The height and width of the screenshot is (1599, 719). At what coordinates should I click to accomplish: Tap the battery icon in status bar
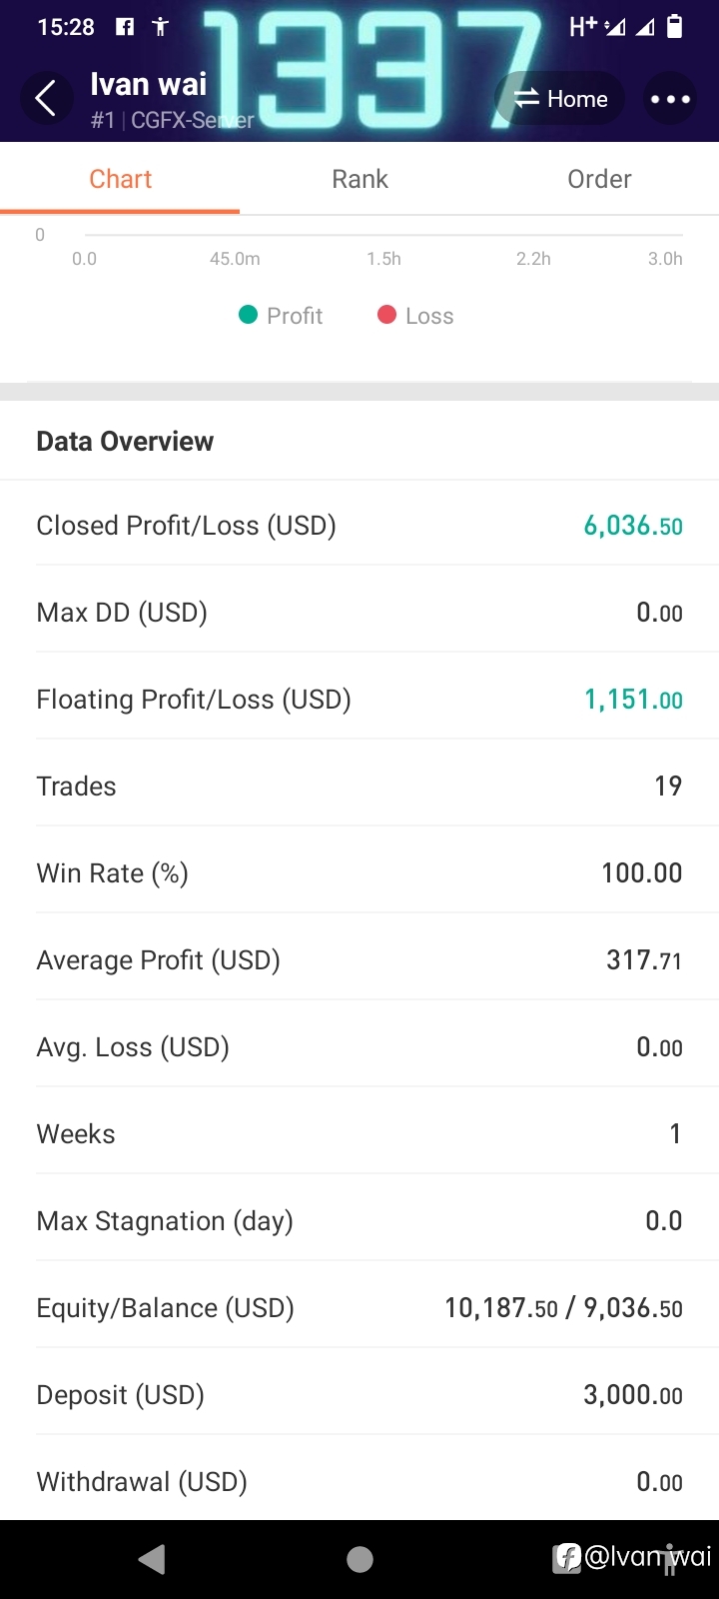point(675,26)
